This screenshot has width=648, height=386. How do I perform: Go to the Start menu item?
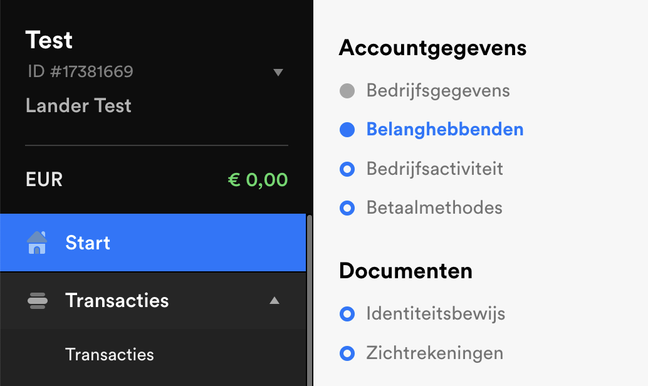[x=153, y=243]
